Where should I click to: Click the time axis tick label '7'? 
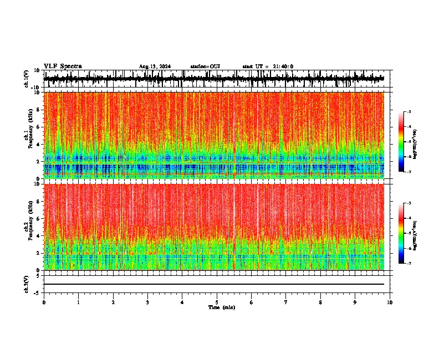(286, 302)
